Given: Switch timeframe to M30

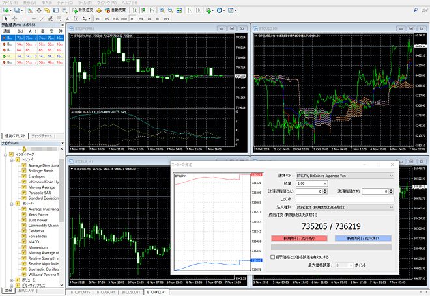Looking at the screenshot, I should (x=124, y=19).
